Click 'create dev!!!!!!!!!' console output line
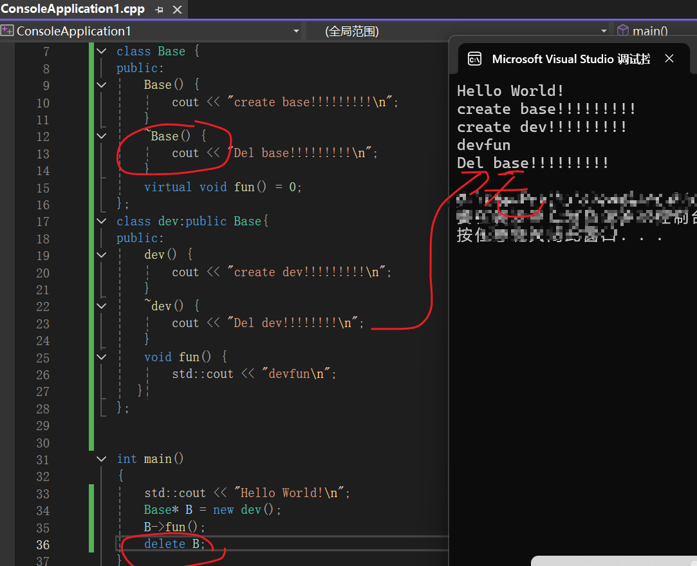 542,127
